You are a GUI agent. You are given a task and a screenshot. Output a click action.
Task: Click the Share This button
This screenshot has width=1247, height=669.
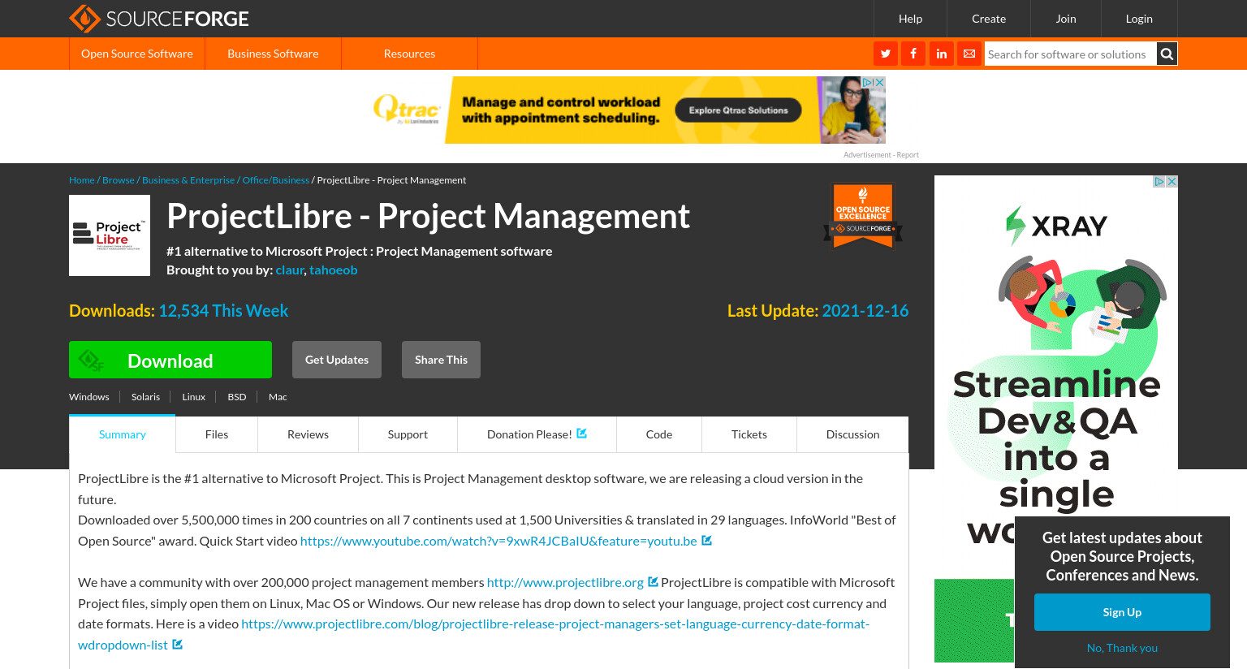441,360
